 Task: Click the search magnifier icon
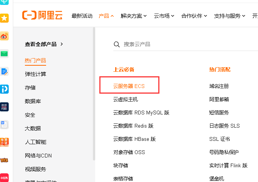tap(117, 44)
